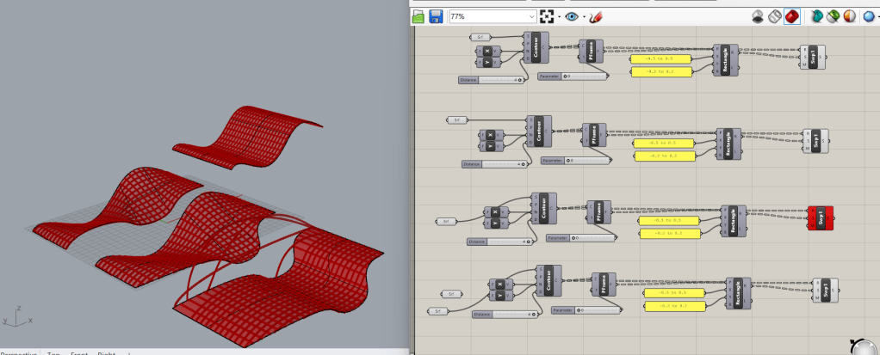Click the half-orange preview mesh quality icon
The height and width of the screenshot is (355, 880).
point(849,16)
